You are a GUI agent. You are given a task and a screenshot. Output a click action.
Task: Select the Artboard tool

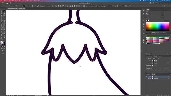pos(2,35)
